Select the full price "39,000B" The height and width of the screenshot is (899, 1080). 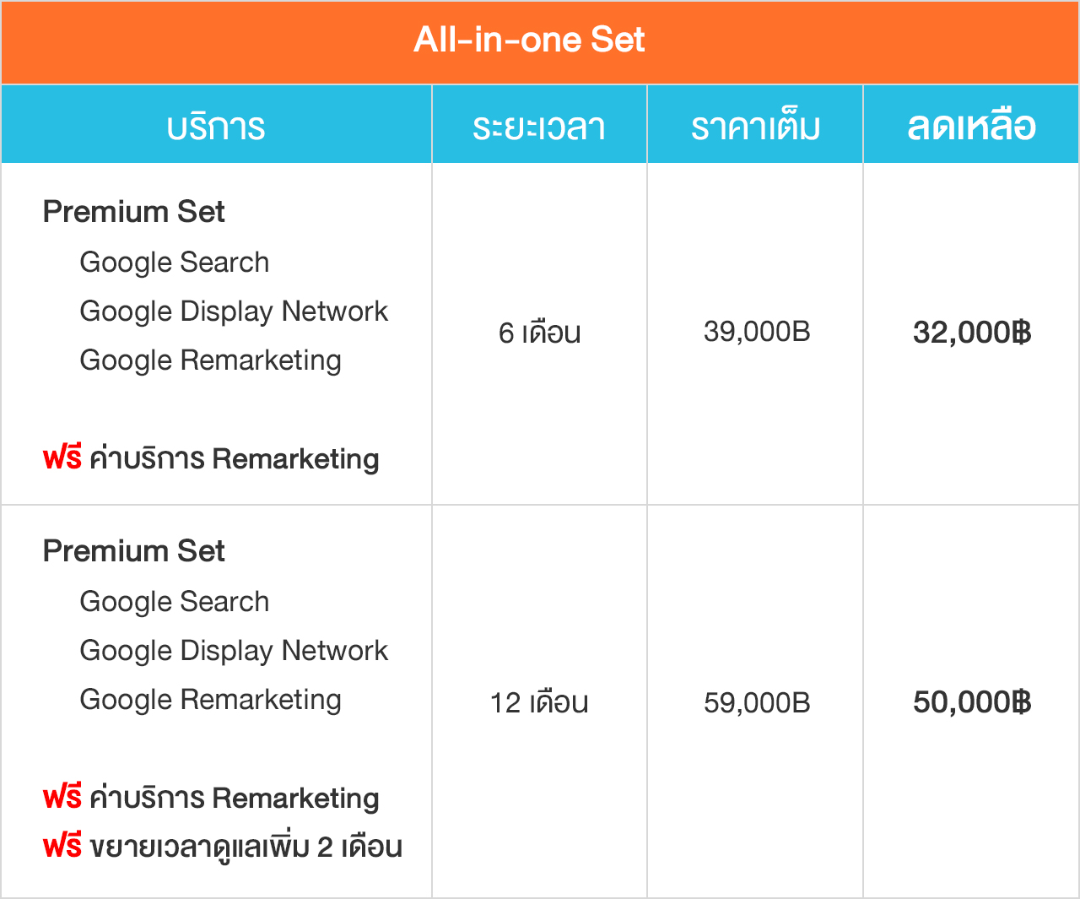(x=757, y=332)
